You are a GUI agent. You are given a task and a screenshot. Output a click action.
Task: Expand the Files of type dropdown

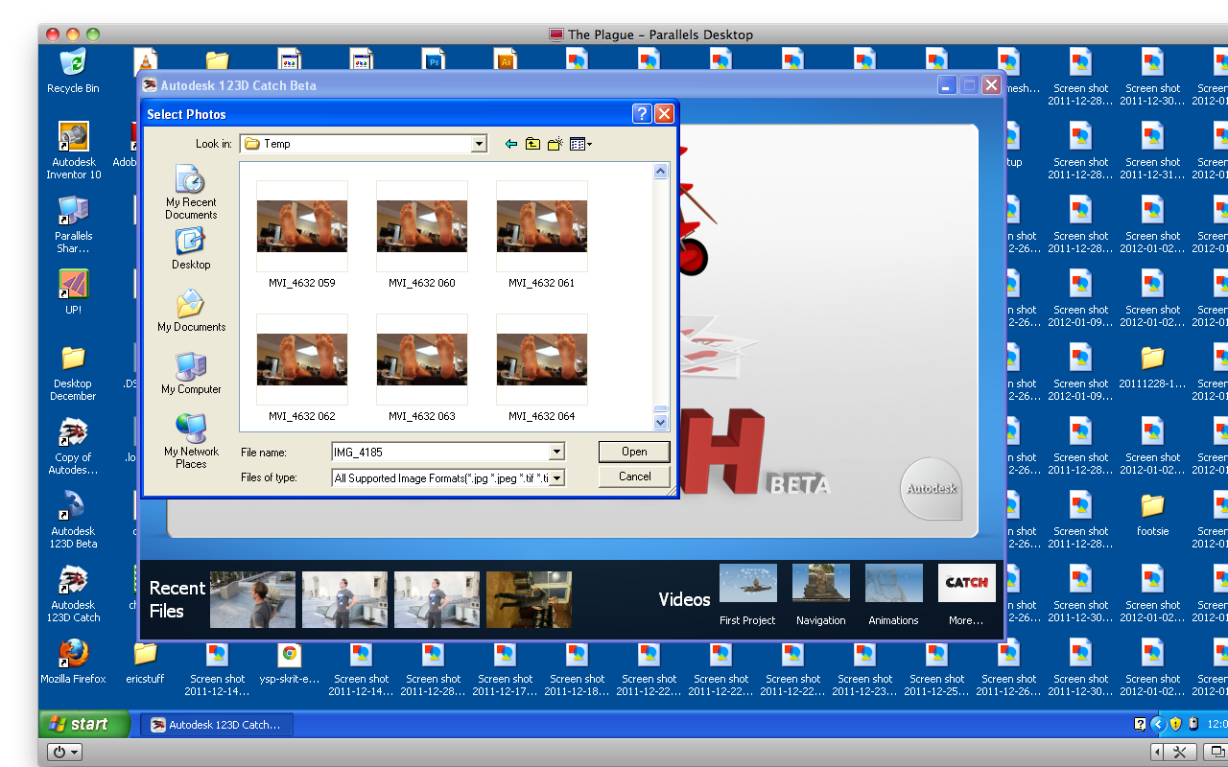click(556, 477)
